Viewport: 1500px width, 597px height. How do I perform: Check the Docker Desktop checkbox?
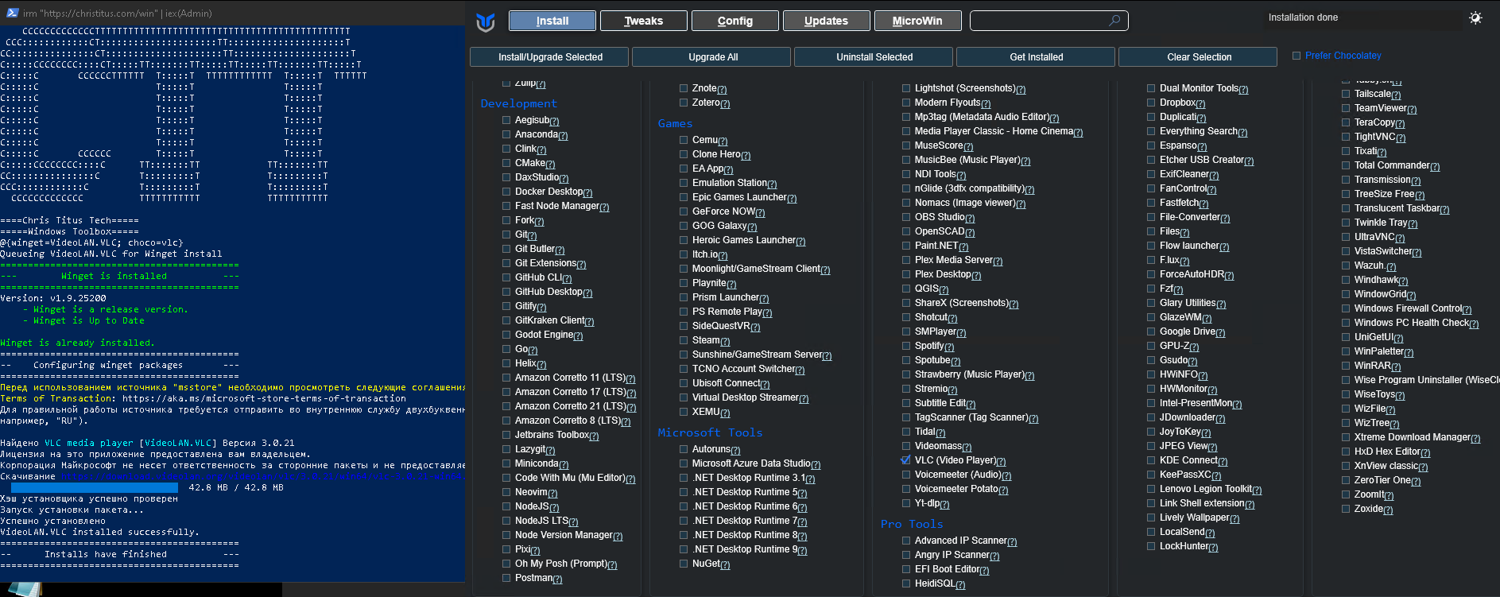point(506,192)
